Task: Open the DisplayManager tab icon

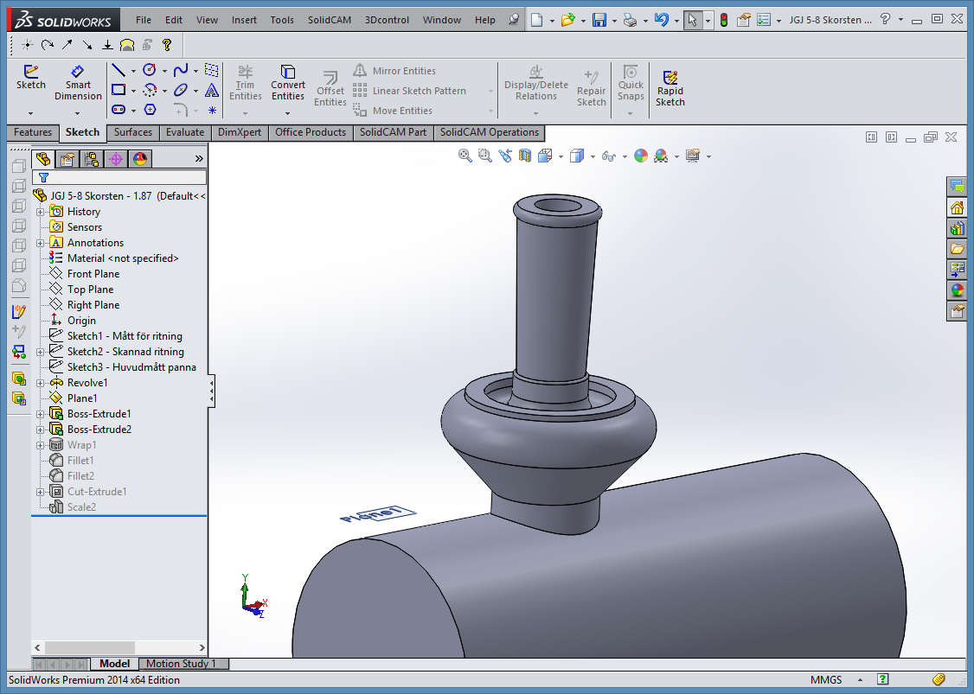Action: coord(140,159)
